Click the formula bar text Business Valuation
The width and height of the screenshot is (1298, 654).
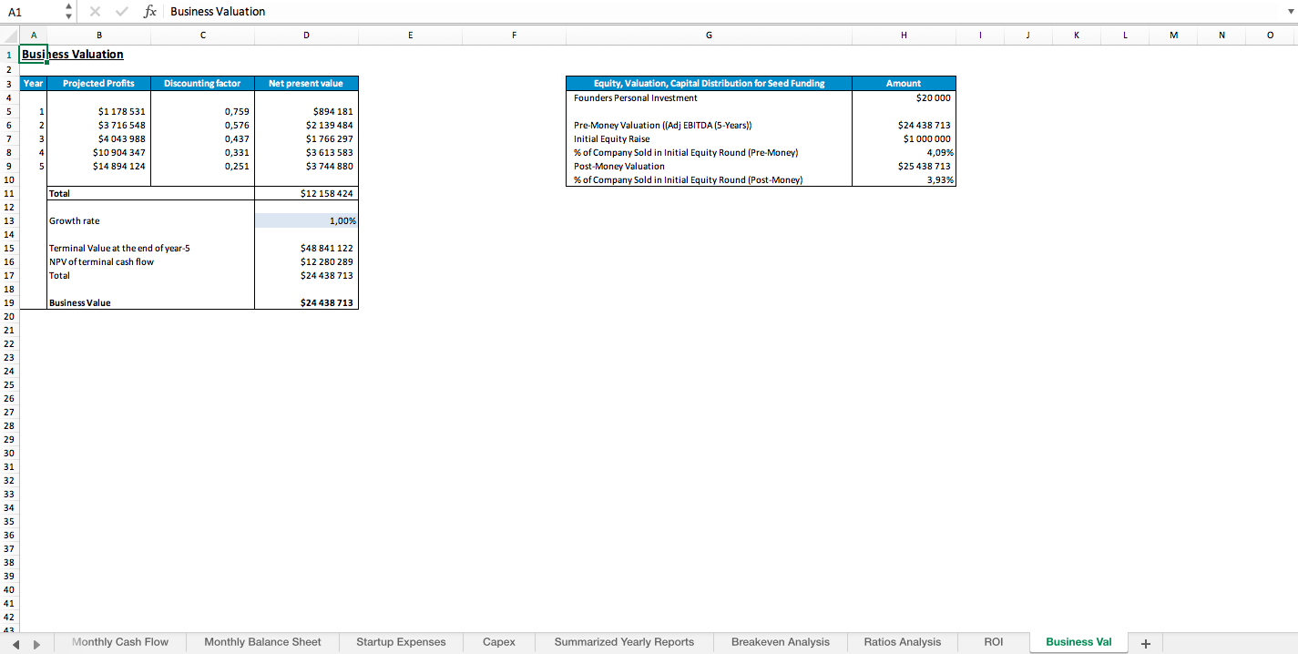[218, 11]
